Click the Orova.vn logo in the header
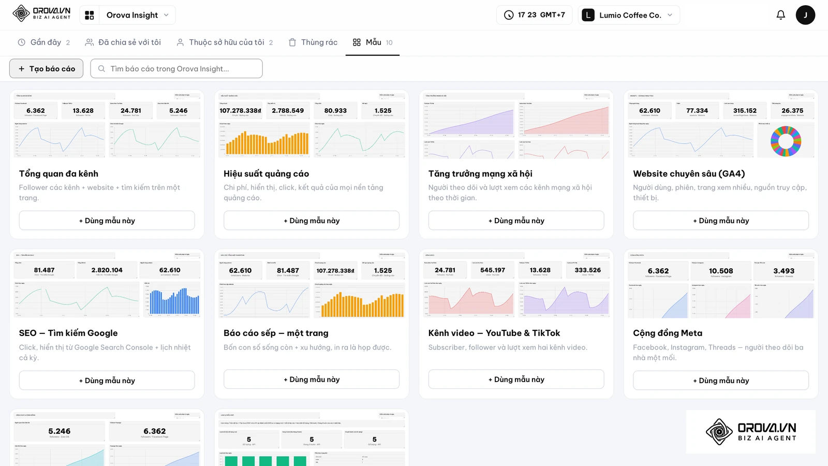 click(x=42, y=13)
